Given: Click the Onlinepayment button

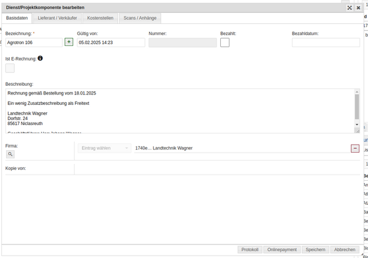Looking at the screenshot, I should coord(282,249).
